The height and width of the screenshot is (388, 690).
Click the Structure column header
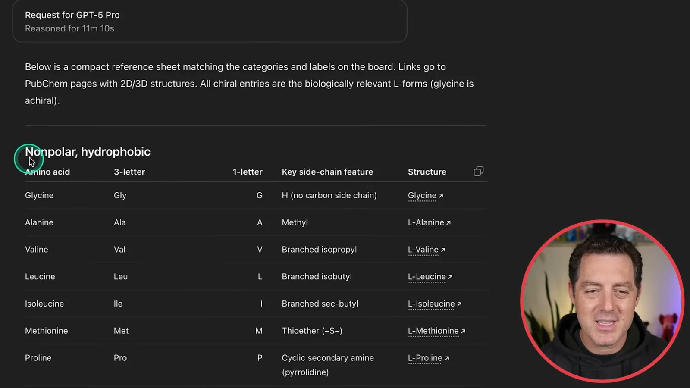click(427, 172)
